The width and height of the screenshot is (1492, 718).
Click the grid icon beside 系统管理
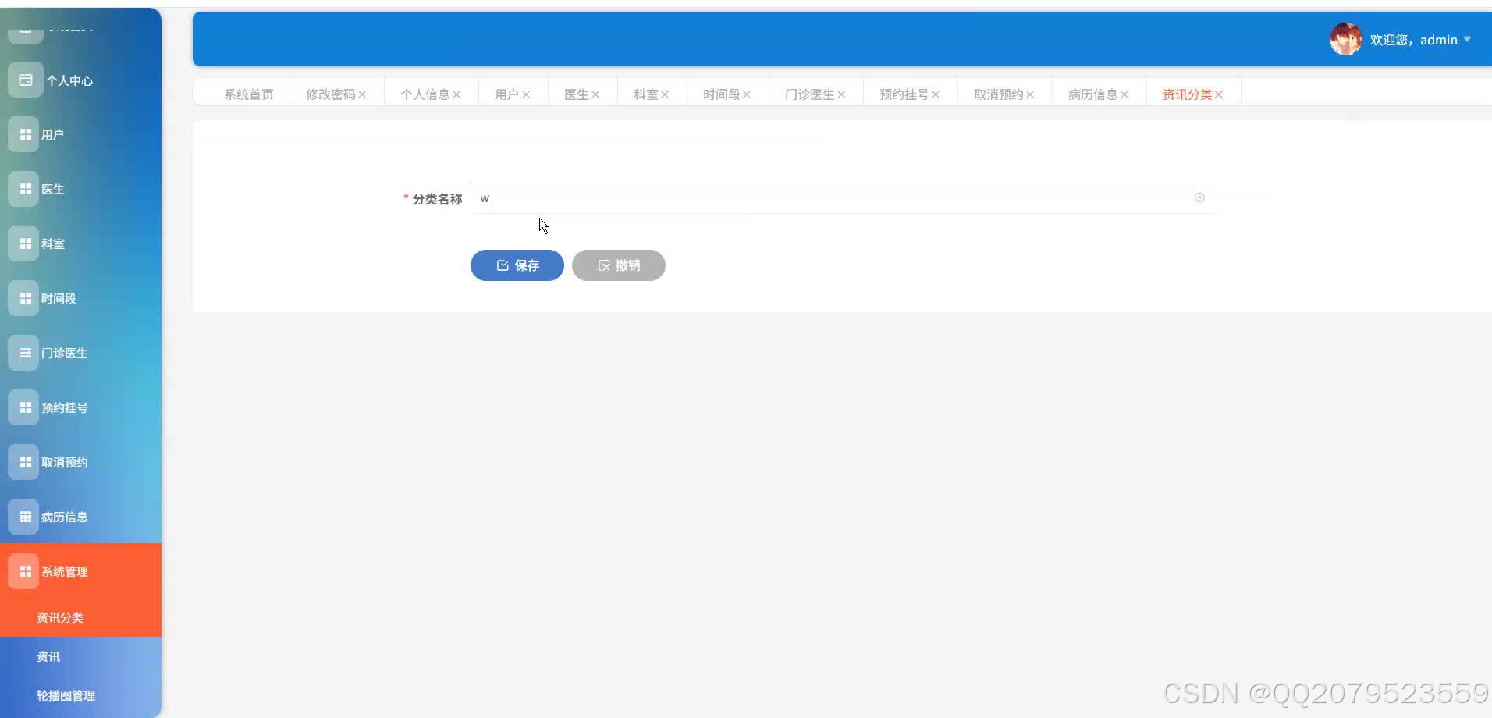coord(25,571)
